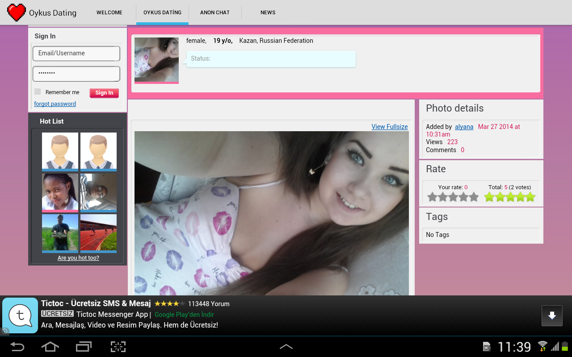Image resolution: width=572 pixels, height=357 pixels.
Task: Focus the password input field
Action: [76, 74]
